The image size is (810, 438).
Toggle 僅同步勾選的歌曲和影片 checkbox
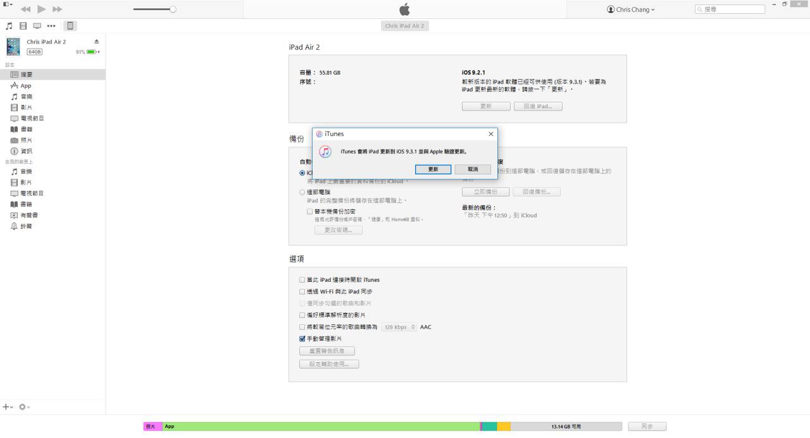[x=302, y=303]
